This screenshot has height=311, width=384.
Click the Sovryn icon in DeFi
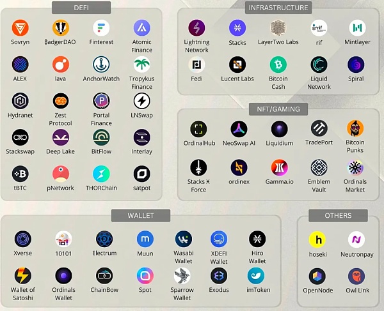pos(20,28)
